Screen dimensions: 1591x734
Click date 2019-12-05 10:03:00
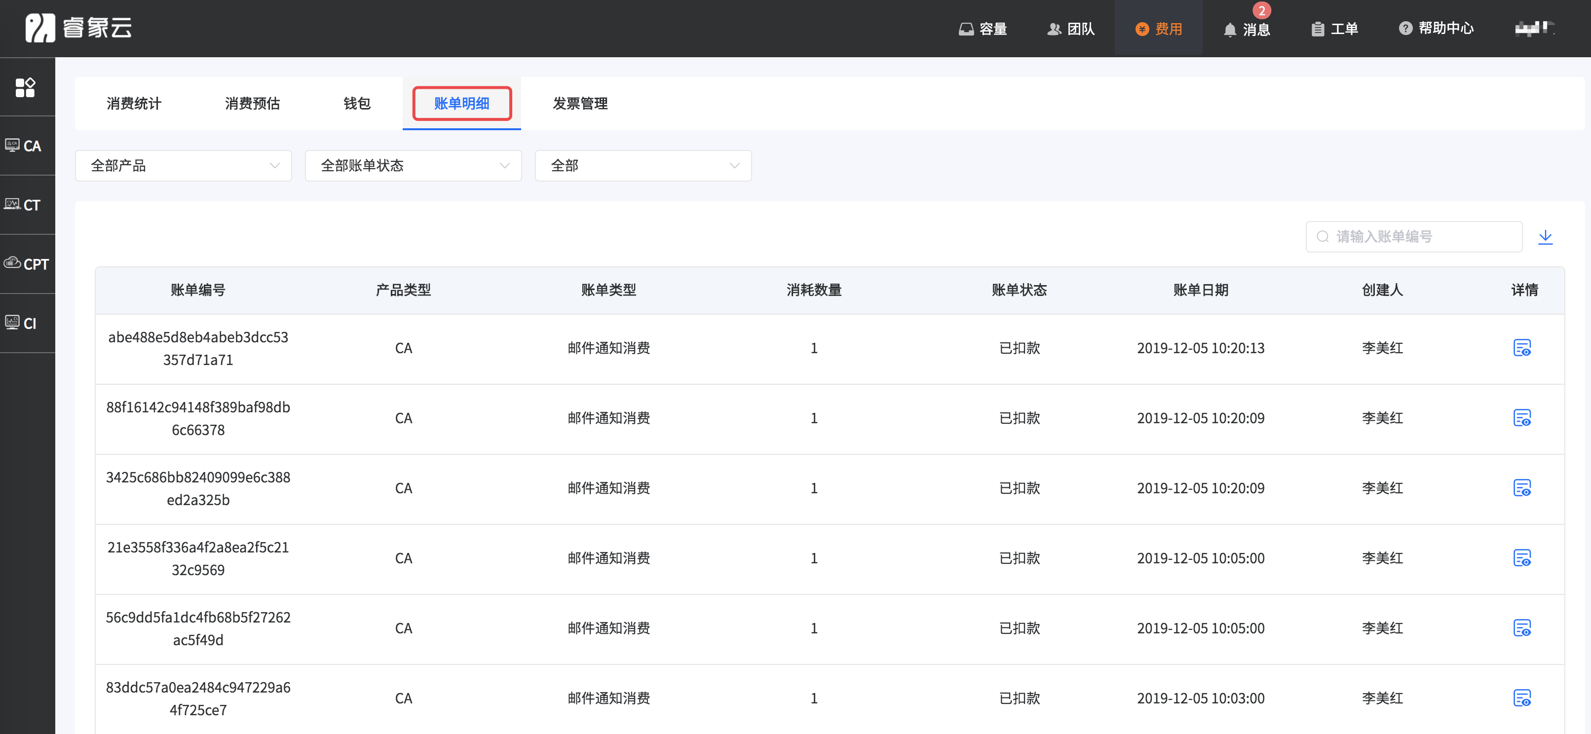(x=1201, y=698)
